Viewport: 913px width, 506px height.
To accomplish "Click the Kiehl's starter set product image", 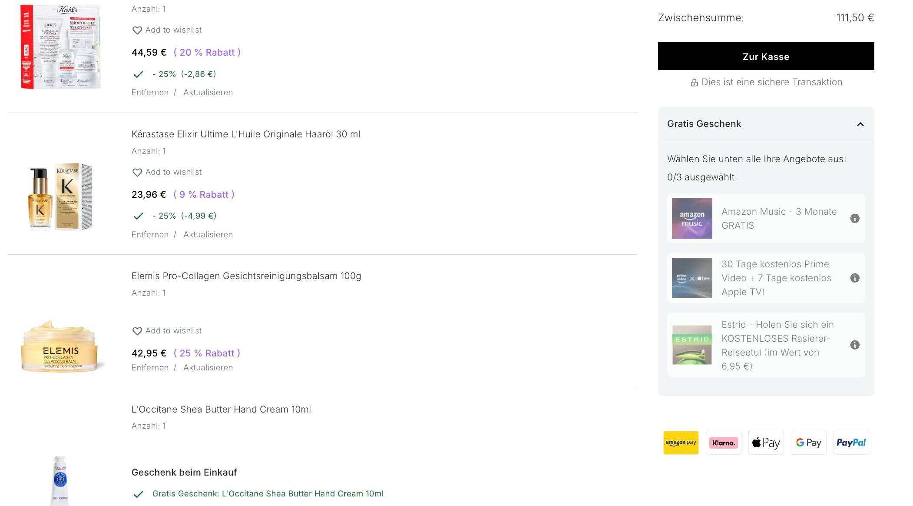I will tap(60, 47).
